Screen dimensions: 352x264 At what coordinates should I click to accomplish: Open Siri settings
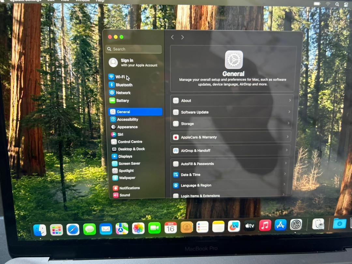tap(120, 134)
